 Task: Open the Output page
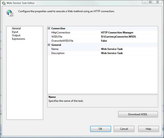tap(16, 35)
